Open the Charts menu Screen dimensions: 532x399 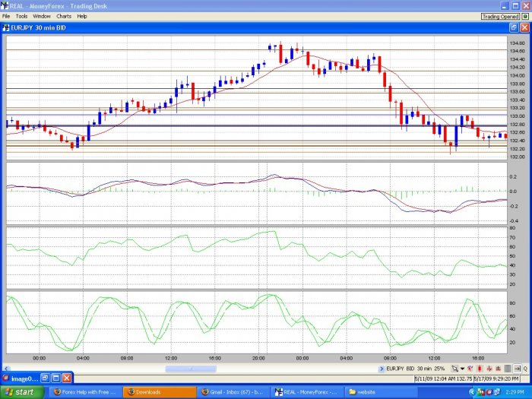[x=63, y=16]
